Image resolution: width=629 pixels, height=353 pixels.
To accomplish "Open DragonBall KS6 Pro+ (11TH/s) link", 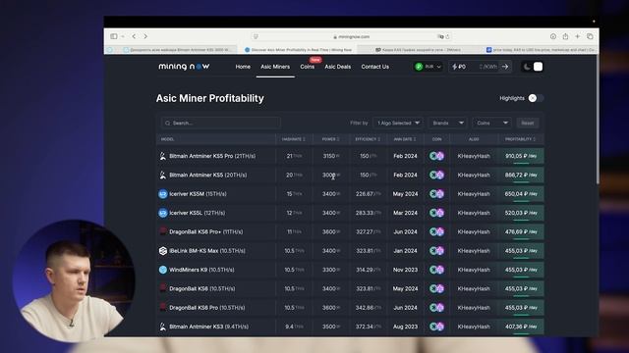I will 205,231.
